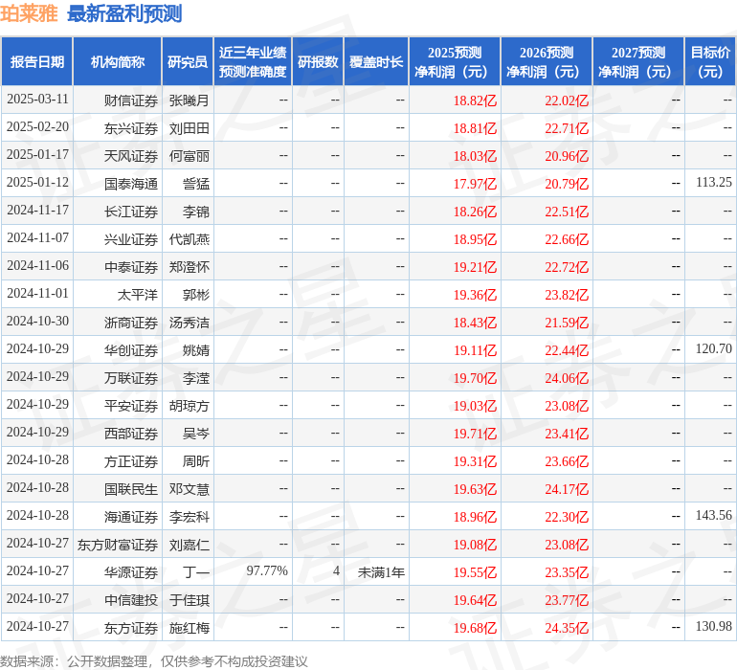The width and height of the screenshot is (737, 670).
Task: Click analyst name 汤秀洁
Action: [x=189, y=323]
